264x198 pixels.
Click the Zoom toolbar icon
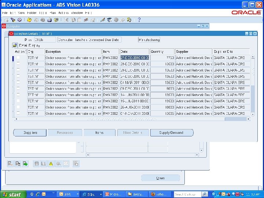click(x=109, y=20)
